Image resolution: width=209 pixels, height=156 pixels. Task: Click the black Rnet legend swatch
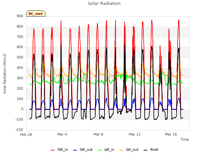click(x=146, y=150)
